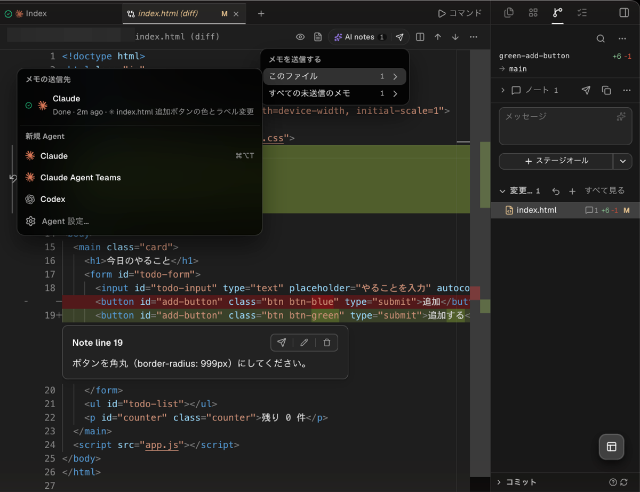The image size is (640, 492).
Task: Focus the メッセージ commit message field
Action: pyautogui.click(x=565, y=126)
